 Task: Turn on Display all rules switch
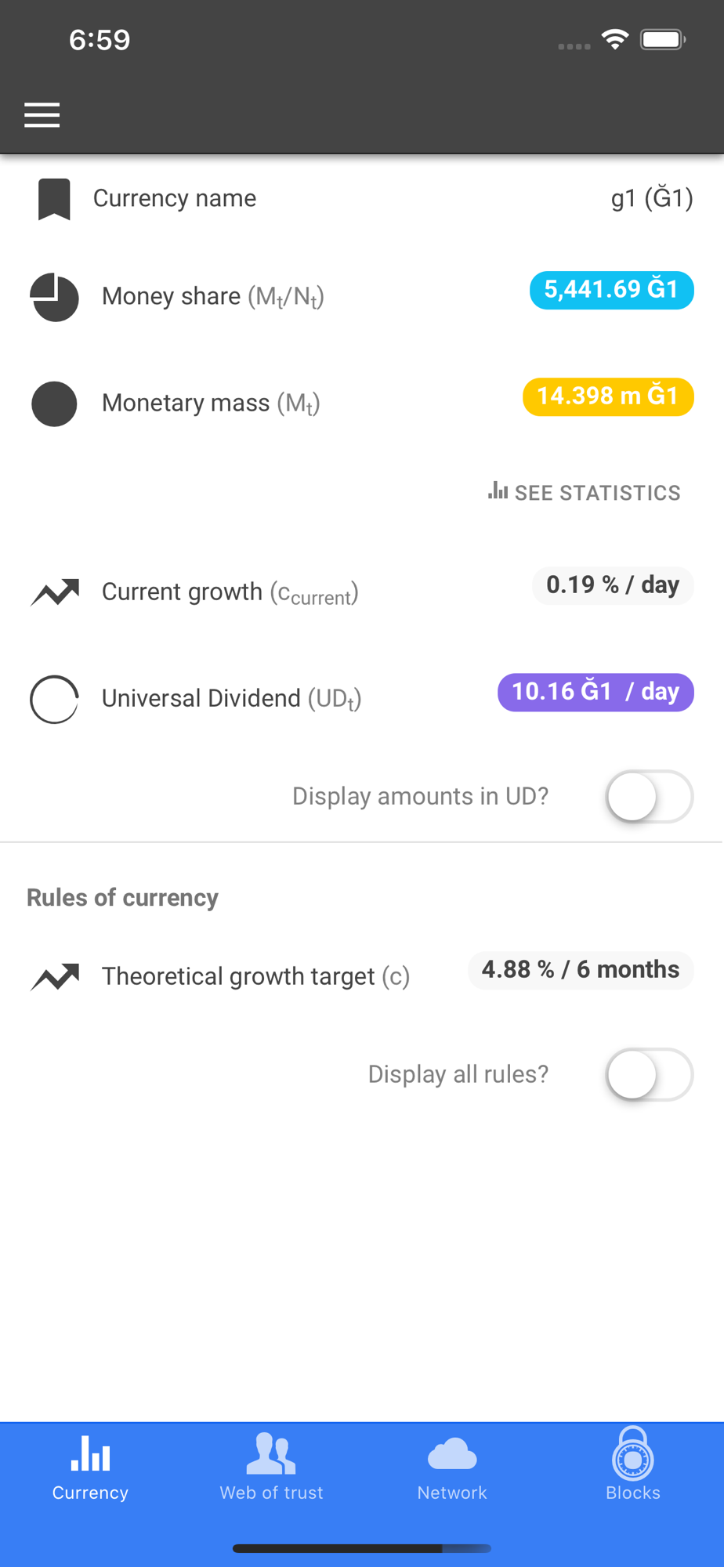tap(649, 1074)
